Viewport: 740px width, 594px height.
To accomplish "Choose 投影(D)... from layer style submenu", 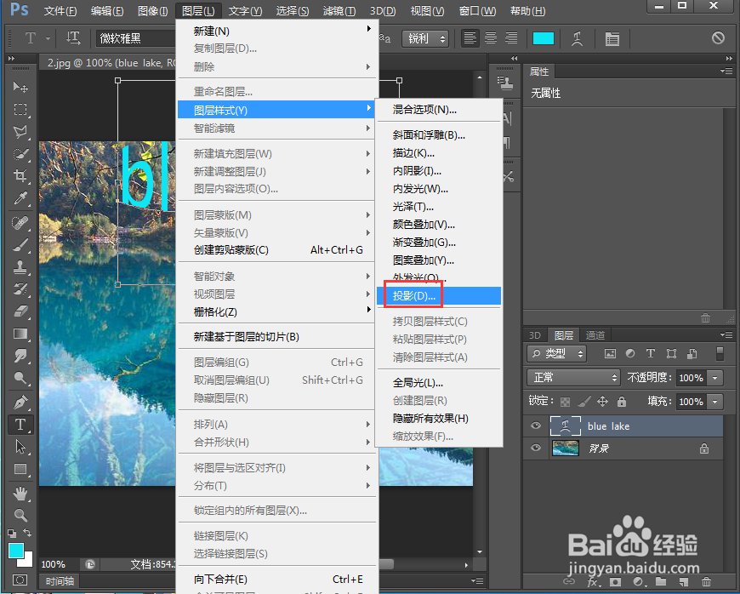I will 439,296.
